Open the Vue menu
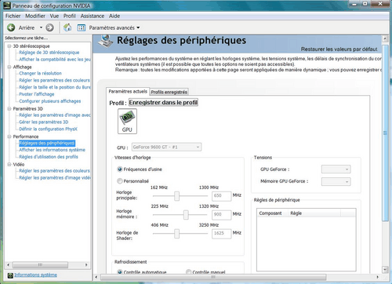Viewport: 392px width, 284px height. click(54, 16)
